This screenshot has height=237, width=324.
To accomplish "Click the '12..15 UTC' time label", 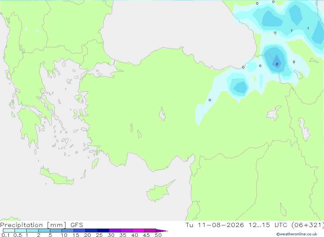I will click(268, 225).
